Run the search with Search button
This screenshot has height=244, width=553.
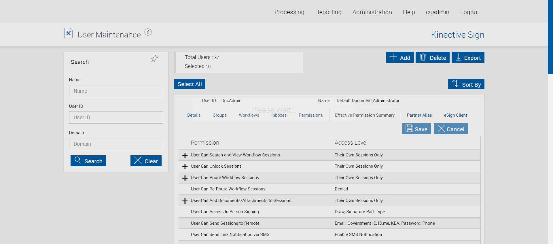(x=88, y=161)
